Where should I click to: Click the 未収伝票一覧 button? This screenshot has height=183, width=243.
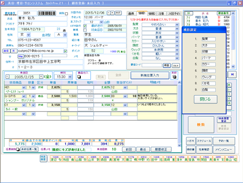pos(29,149)
